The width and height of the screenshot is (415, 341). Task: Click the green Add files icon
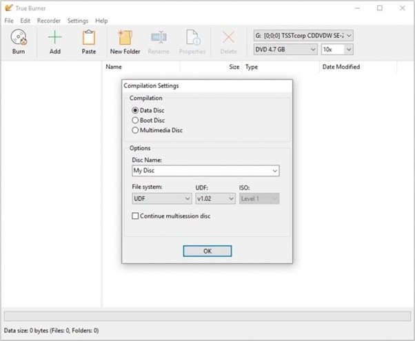pyautogui.click(x=54, y=38)
